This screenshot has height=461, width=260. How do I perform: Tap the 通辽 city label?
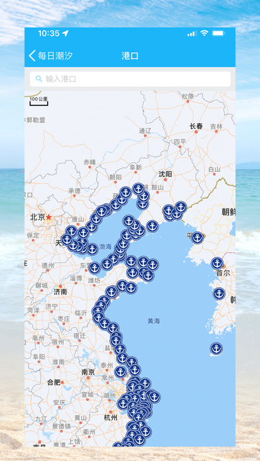(x=145, y=131)
